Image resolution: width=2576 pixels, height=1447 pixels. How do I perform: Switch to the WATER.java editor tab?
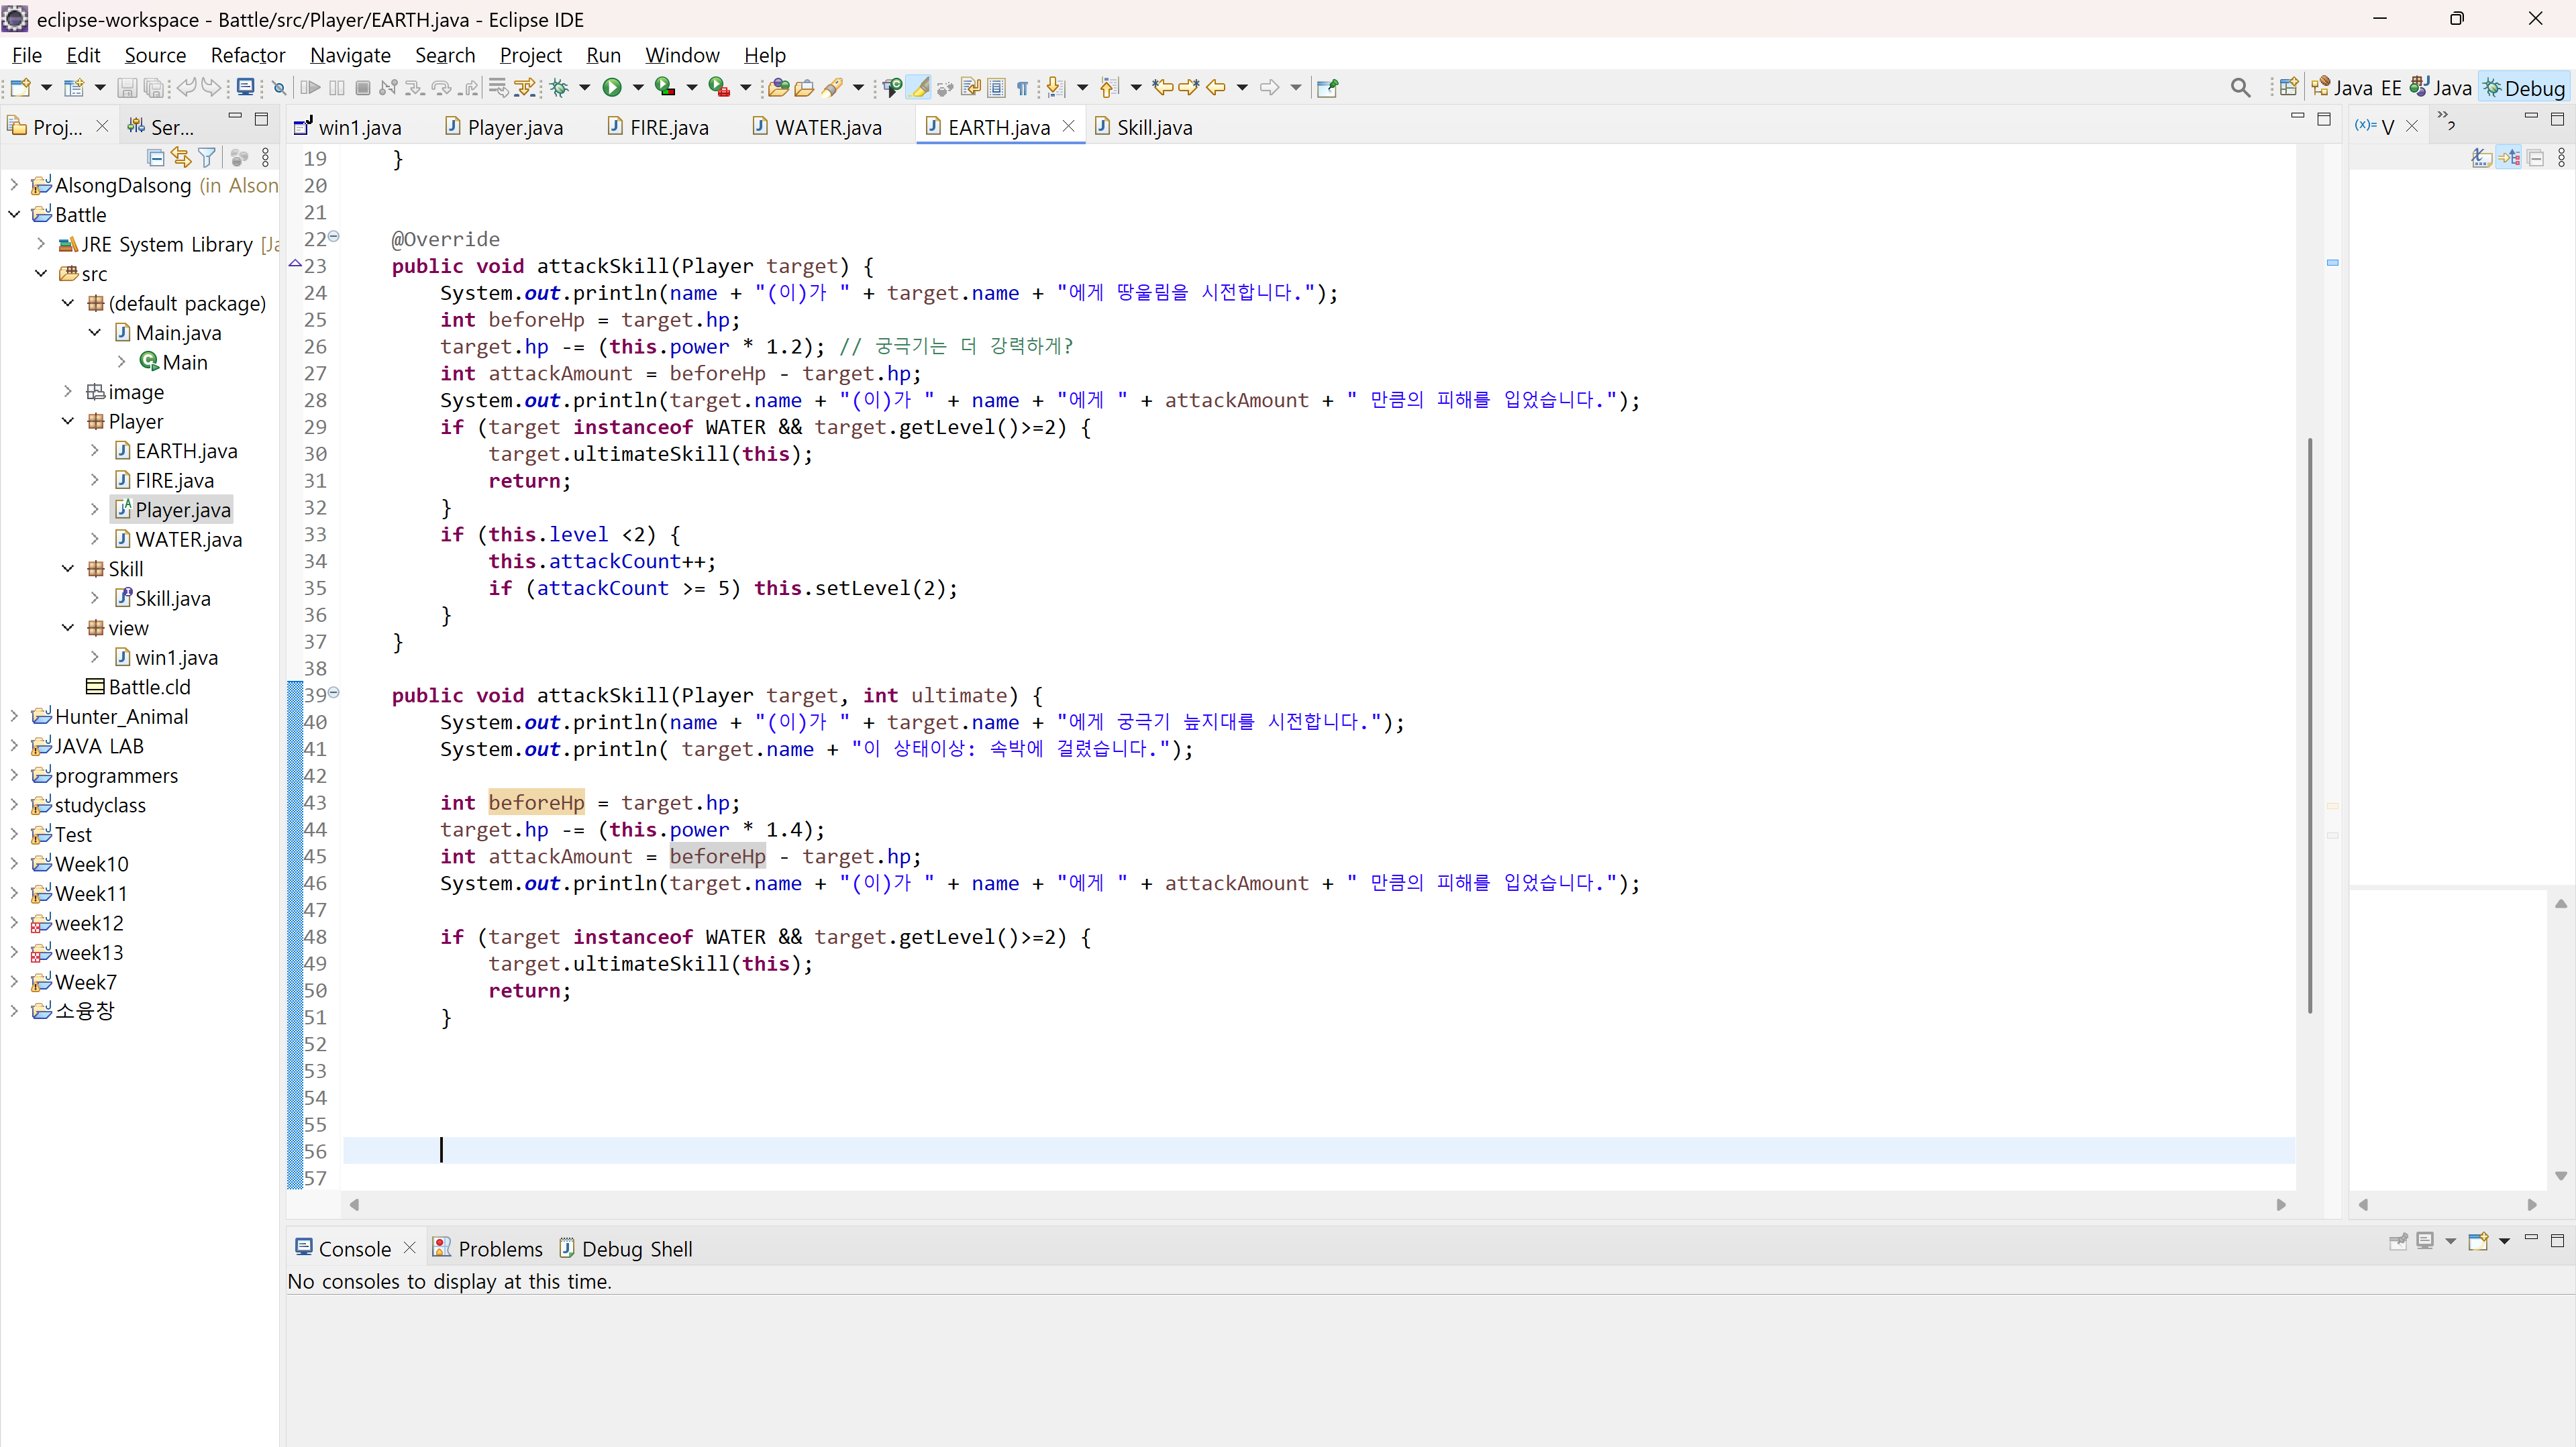click(x=827, y=127)
